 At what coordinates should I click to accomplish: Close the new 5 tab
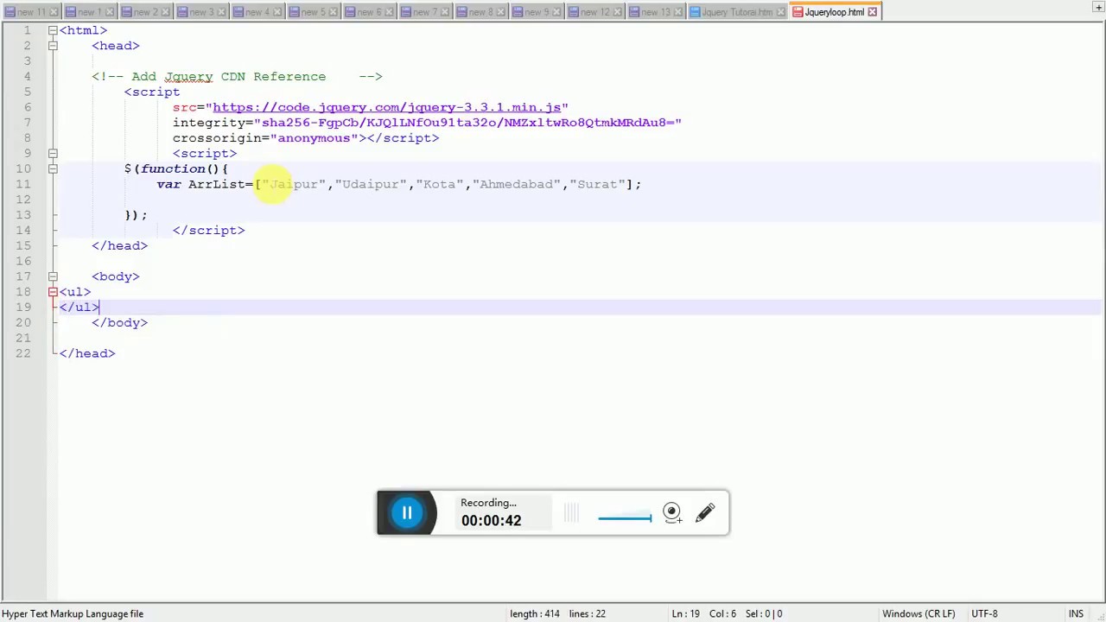pyautogui.click(x=334, y=12)
